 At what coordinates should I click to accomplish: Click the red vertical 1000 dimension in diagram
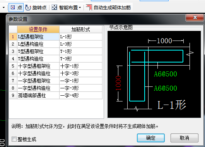[x=118, y=83]
